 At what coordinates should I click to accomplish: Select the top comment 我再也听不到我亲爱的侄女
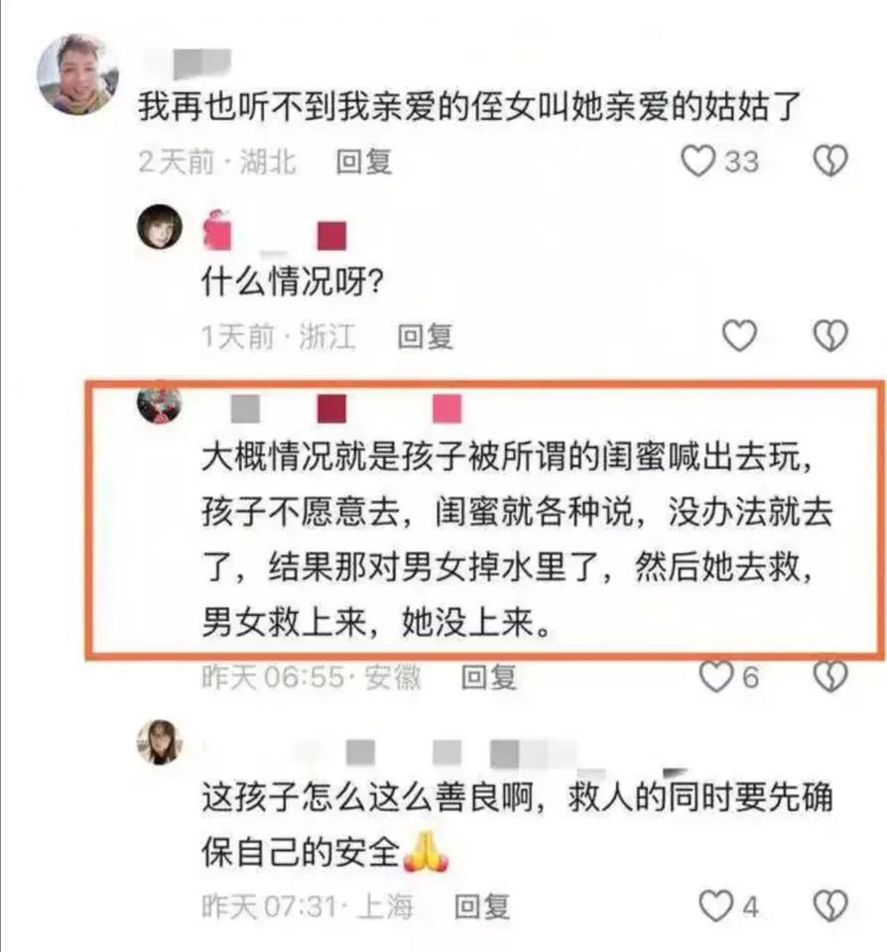coord(469,107)
